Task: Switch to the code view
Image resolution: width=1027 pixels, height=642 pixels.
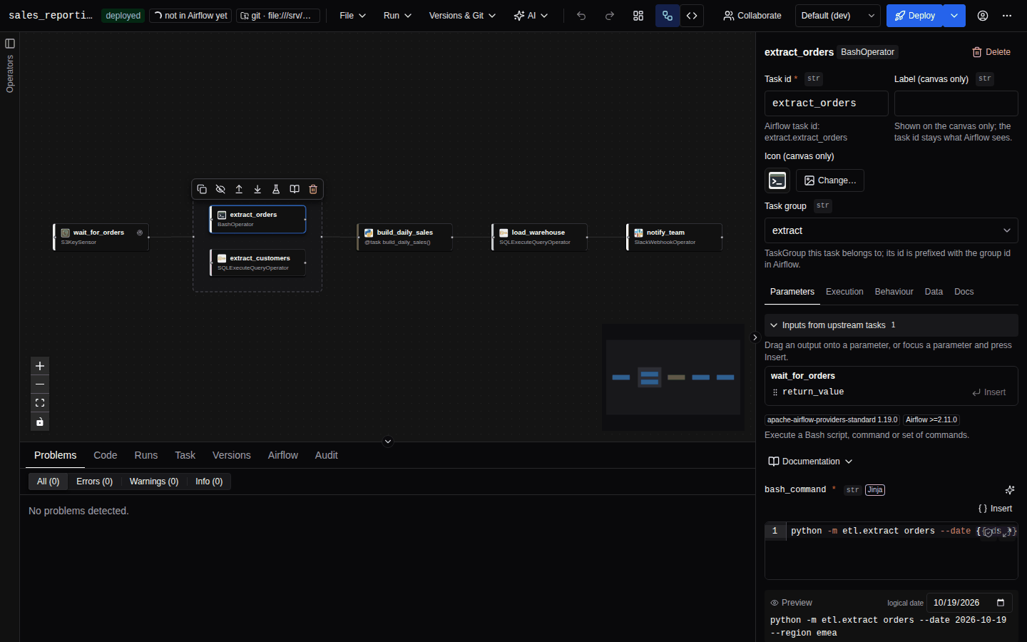Action: [x=692, y=16]
